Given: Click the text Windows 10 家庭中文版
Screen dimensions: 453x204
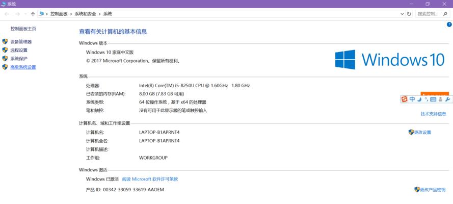Looking at the screenshot, I should pyautogui.click(x=110, y=53).
